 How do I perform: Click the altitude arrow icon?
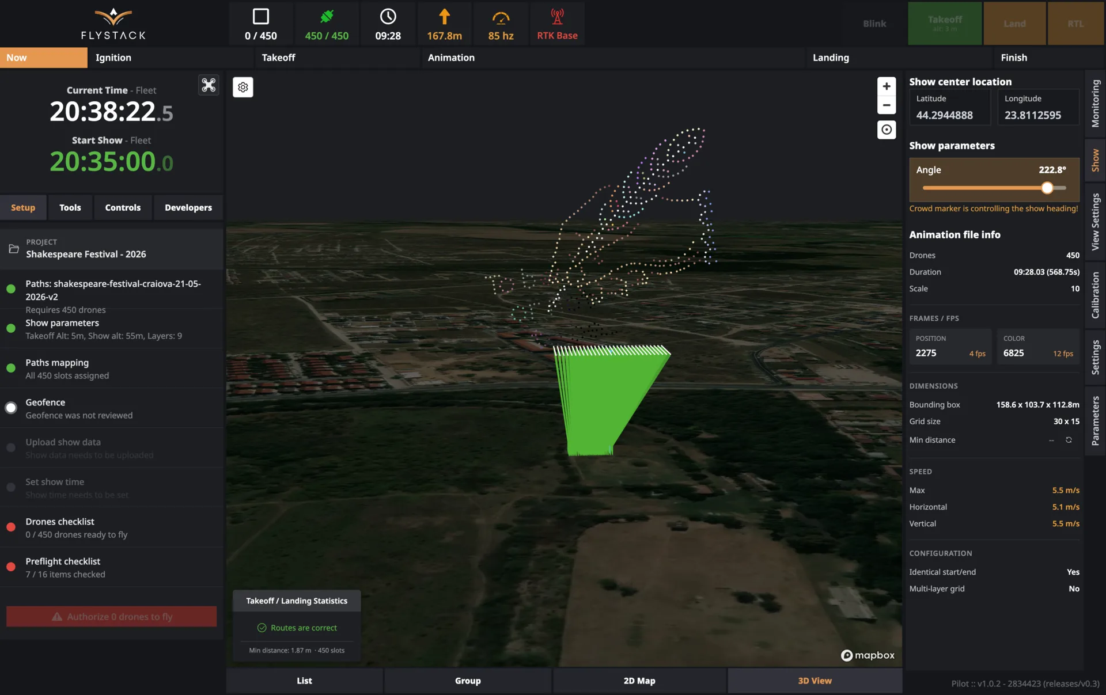(444, 16)
